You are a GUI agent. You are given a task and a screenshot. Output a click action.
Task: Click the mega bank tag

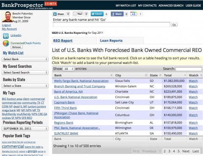click(x=9, y=110)
